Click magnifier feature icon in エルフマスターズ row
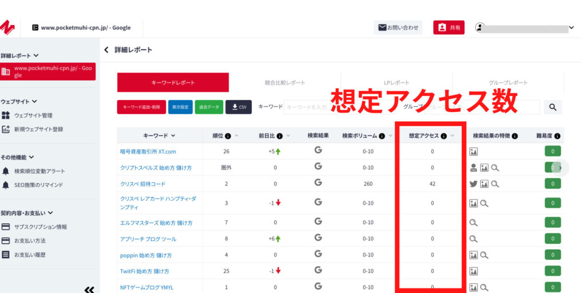The width and height of the screenshot is (586, 293). pyautogui.click(x=473, y=223)
